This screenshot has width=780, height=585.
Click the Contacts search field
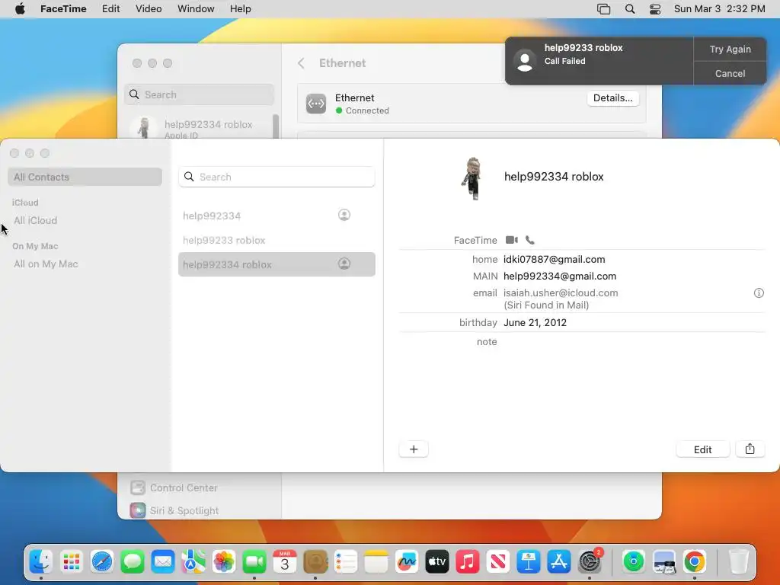pos(277,177)
